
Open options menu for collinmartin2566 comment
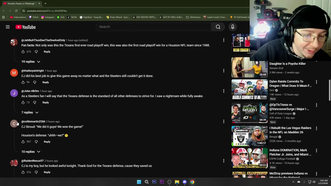pos(224,121)
